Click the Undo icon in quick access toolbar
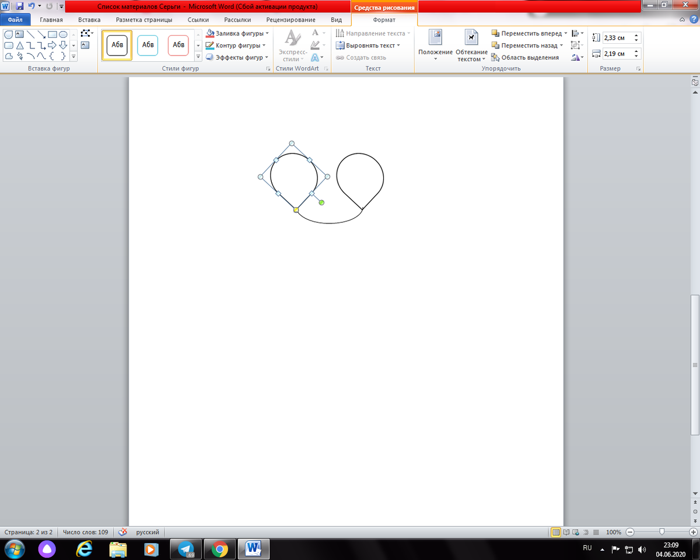Image resolution: width=700 pixels, height=560 pixels. (x=32, y=6)
